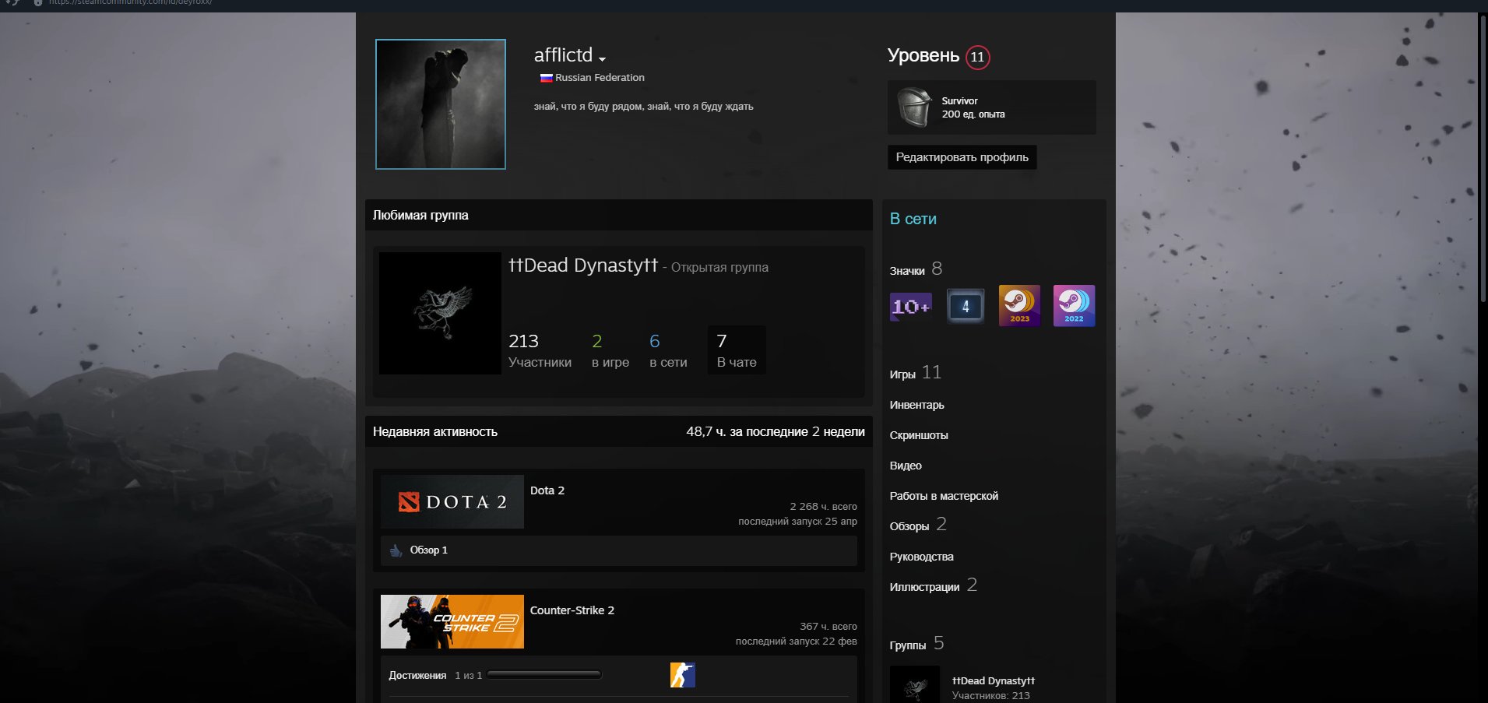Open the 6 в сети members link
The height and width of the screenshot is (703, 1488).
(668, 350)
